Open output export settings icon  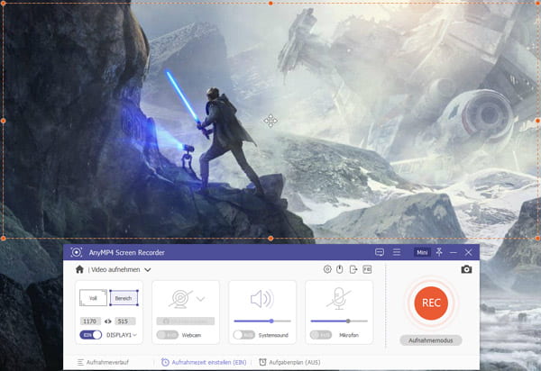tap(353, 269)
